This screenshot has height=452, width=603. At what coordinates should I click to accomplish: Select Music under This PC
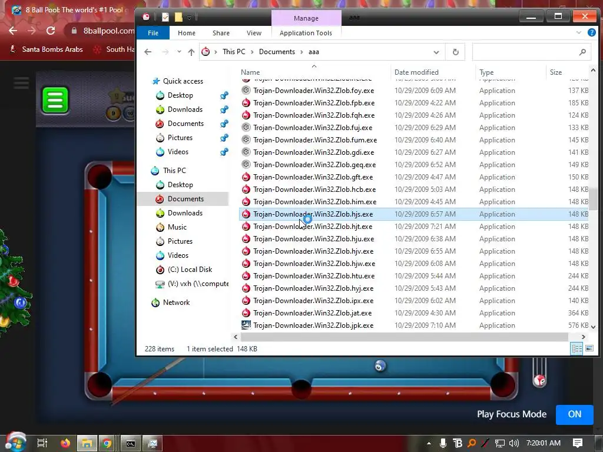pyautogui.click(x=177, y=227)
